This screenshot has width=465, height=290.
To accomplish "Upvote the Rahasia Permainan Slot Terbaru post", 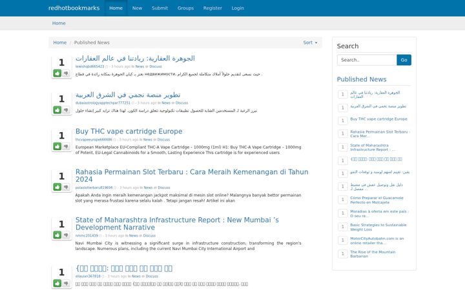I will pyautogui.click(x=57, y=187).
